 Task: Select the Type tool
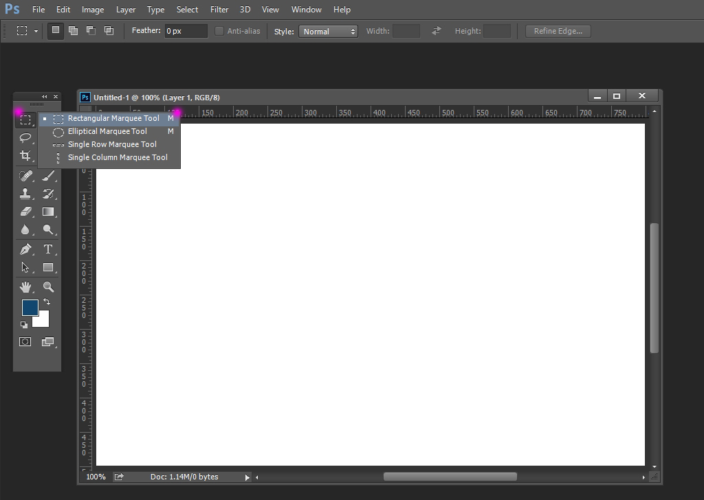pos(48,249)
